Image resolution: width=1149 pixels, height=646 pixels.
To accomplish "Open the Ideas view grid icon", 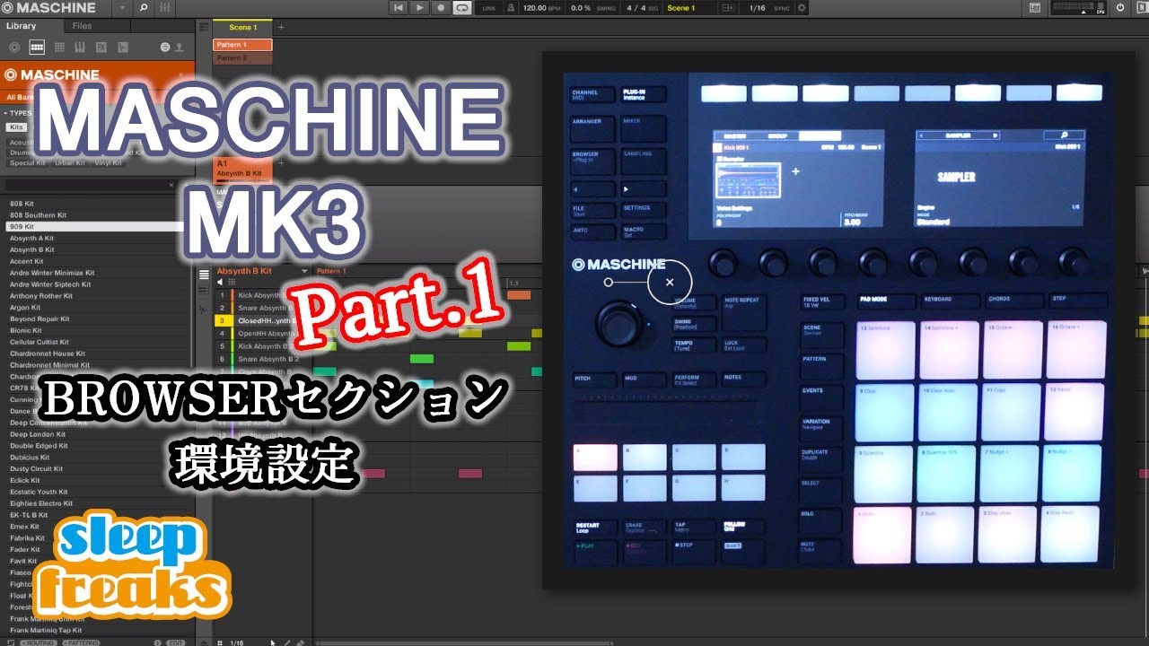I will click(x=204, y=27).
